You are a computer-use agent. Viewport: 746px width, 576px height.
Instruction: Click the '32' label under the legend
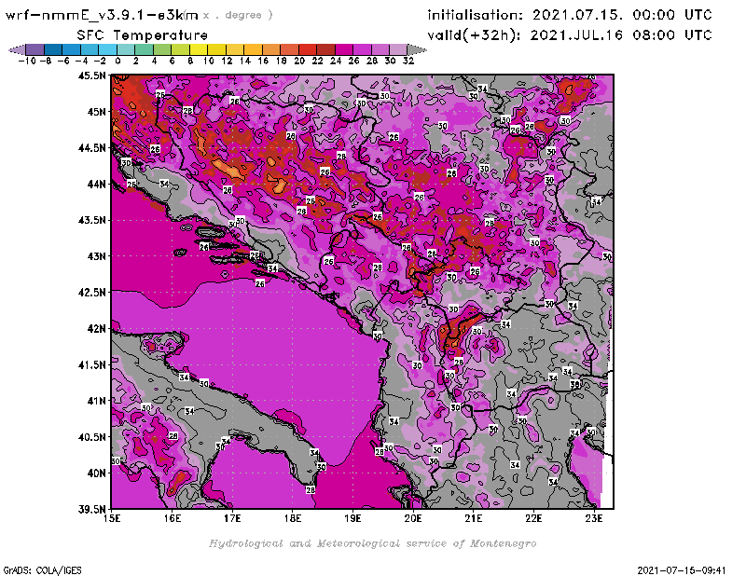click(408, 61)
